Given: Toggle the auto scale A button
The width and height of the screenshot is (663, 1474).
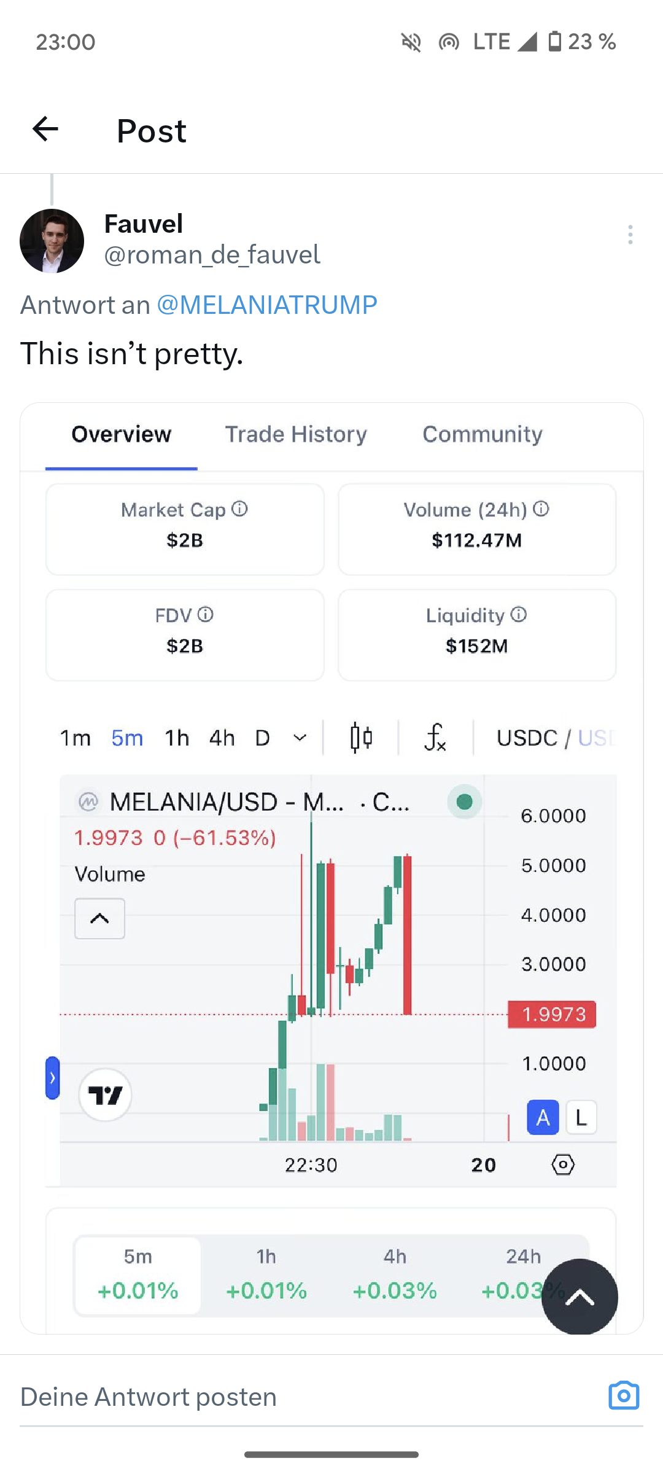Looking at the screenshot, I should (x=543, y=1117).
